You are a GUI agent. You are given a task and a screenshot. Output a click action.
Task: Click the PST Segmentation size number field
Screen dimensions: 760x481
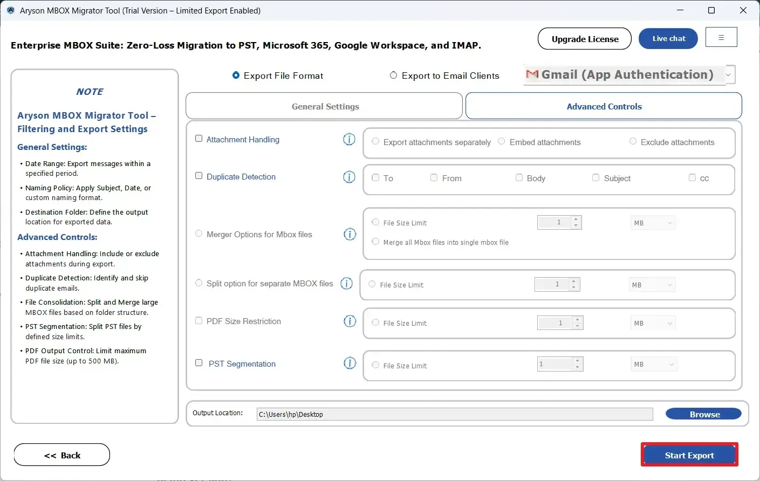[x=554, y=364]
